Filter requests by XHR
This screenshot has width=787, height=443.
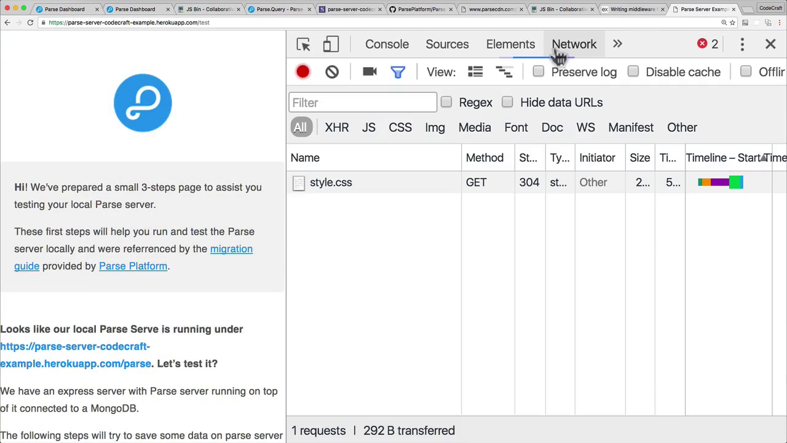tap(337, 127)
